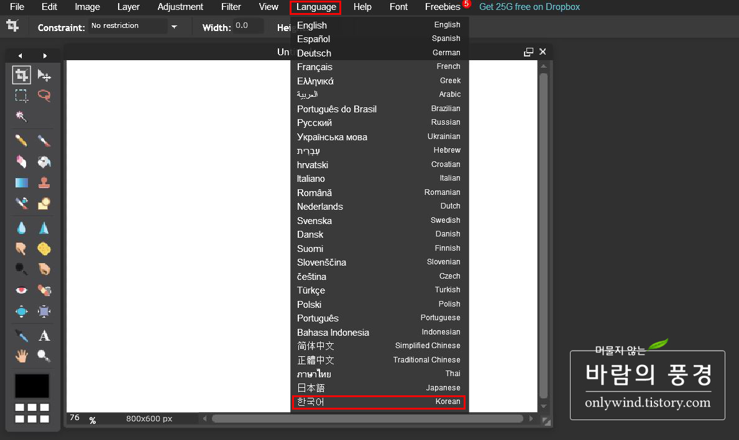This screenshot has width=739, height=440.
Task: Choose Korean (한국어) language
Action: (379, 402)
